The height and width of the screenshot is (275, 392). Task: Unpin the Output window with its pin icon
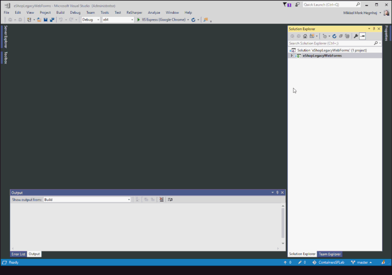coord(277,192)
